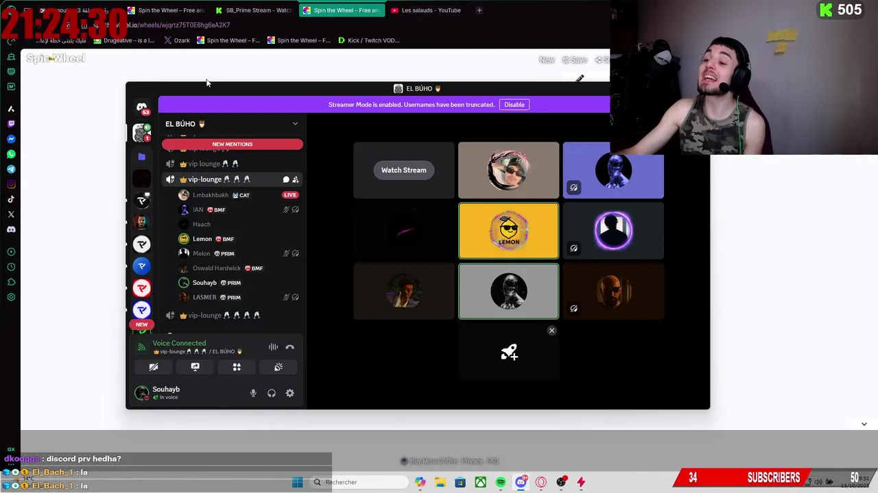Open the soundboard button in voice panel
The height and width of the screenshot is (493, 878).
point(278,367)
